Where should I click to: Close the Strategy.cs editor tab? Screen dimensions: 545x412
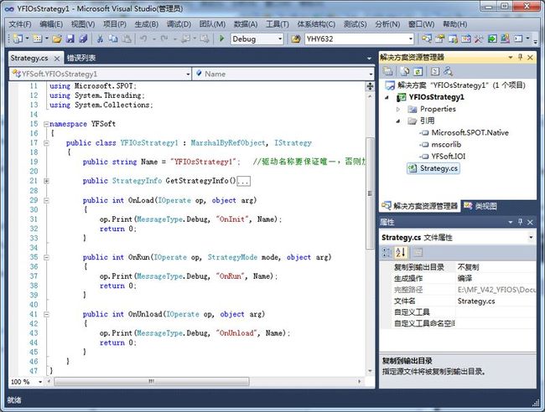click(57, 59)
